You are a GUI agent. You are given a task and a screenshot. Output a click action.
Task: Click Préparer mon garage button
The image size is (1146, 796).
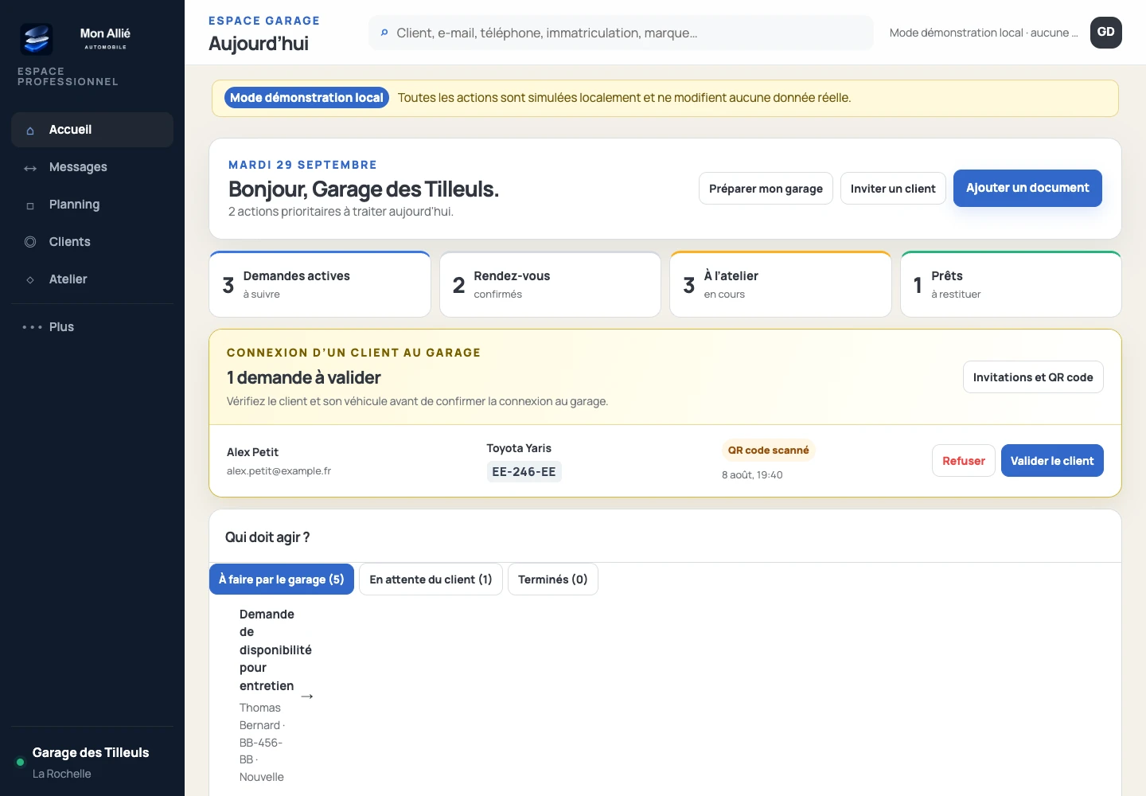pyautogui.click(x=766, y=189)
